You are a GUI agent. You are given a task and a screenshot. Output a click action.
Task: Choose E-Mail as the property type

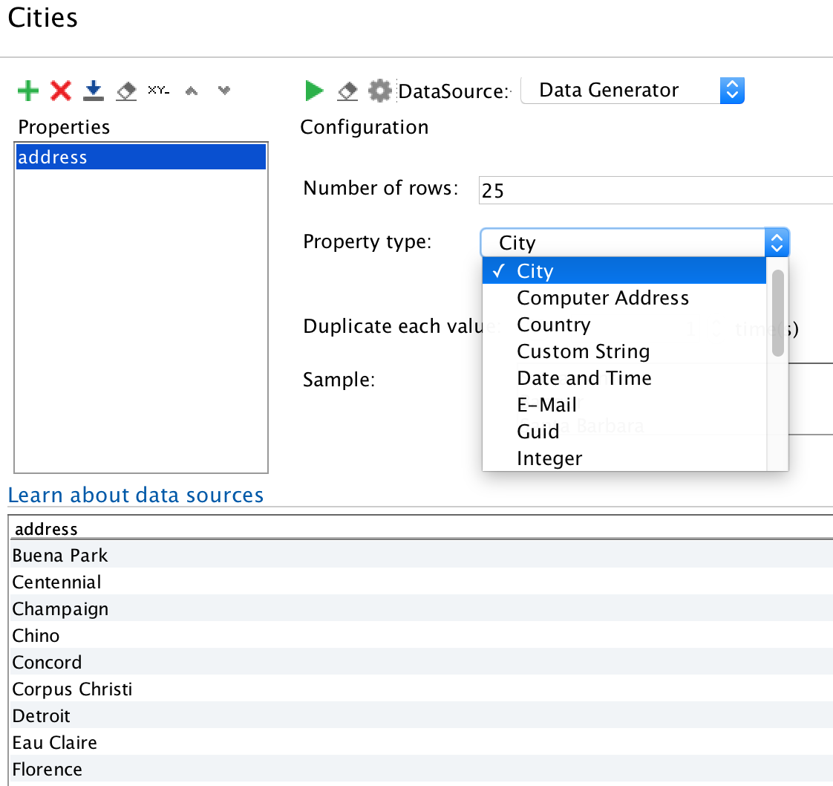point(547,405)
